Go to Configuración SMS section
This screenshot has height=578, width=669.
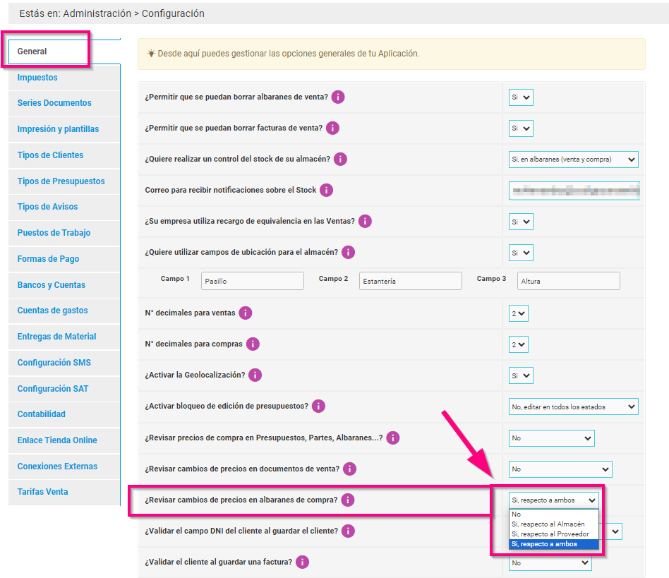[54, 363]
